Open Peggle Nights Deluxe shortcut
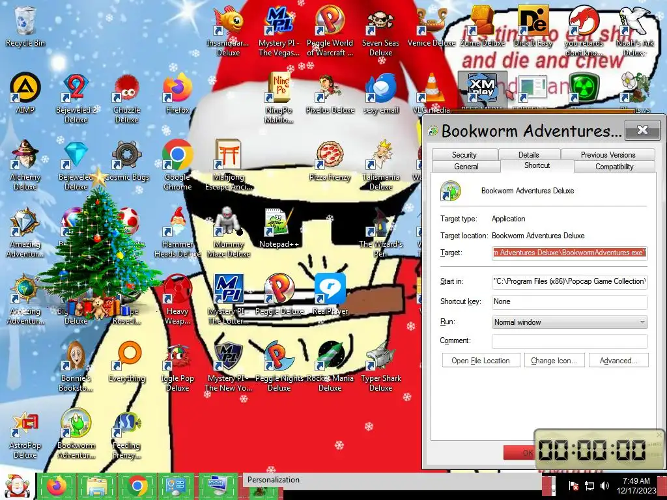Image resolution: width=667 pixels, height=500 pixels. click(x=279, y=367)
